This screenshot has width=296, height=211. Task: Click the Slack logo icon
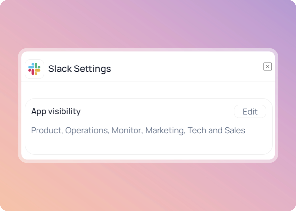coord(35,69)
